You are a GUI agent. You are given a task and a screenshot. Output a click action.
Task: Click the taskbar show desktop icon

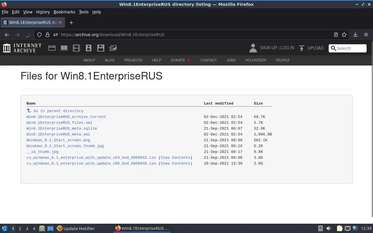[50, 229]
